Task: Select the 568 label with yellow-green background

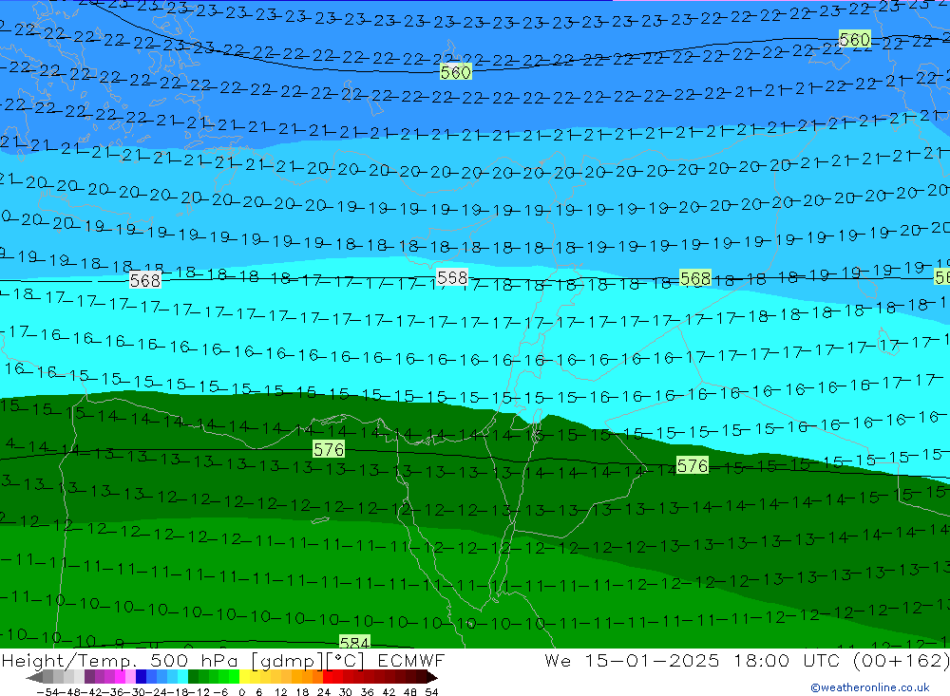Action: tap(695, 278)
